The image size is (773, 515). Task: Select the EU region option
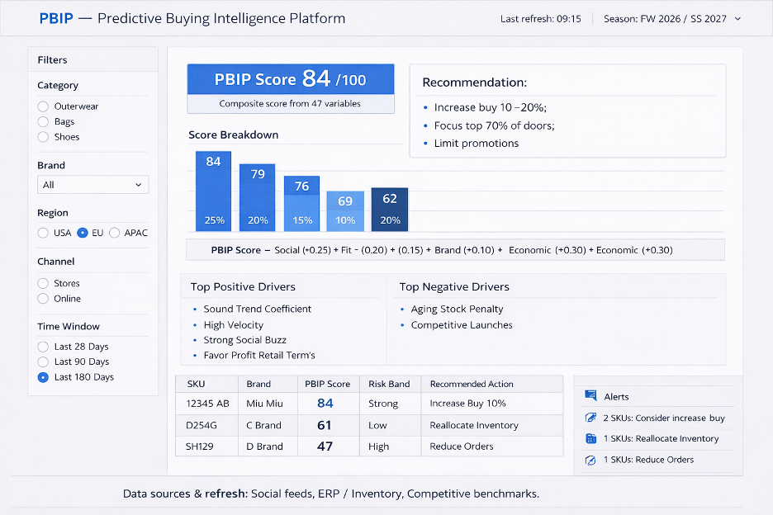coord(83,233)
